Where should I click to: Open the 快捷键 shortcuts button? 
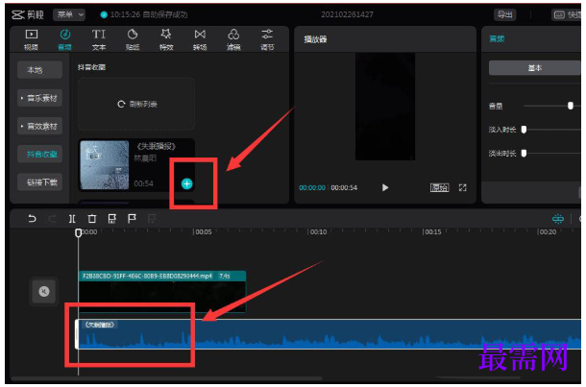point(567,14)
